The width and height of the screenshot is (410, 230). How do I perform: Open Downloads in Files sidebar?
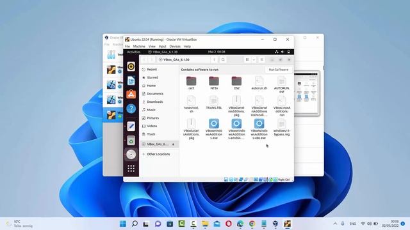click(160, 102)
